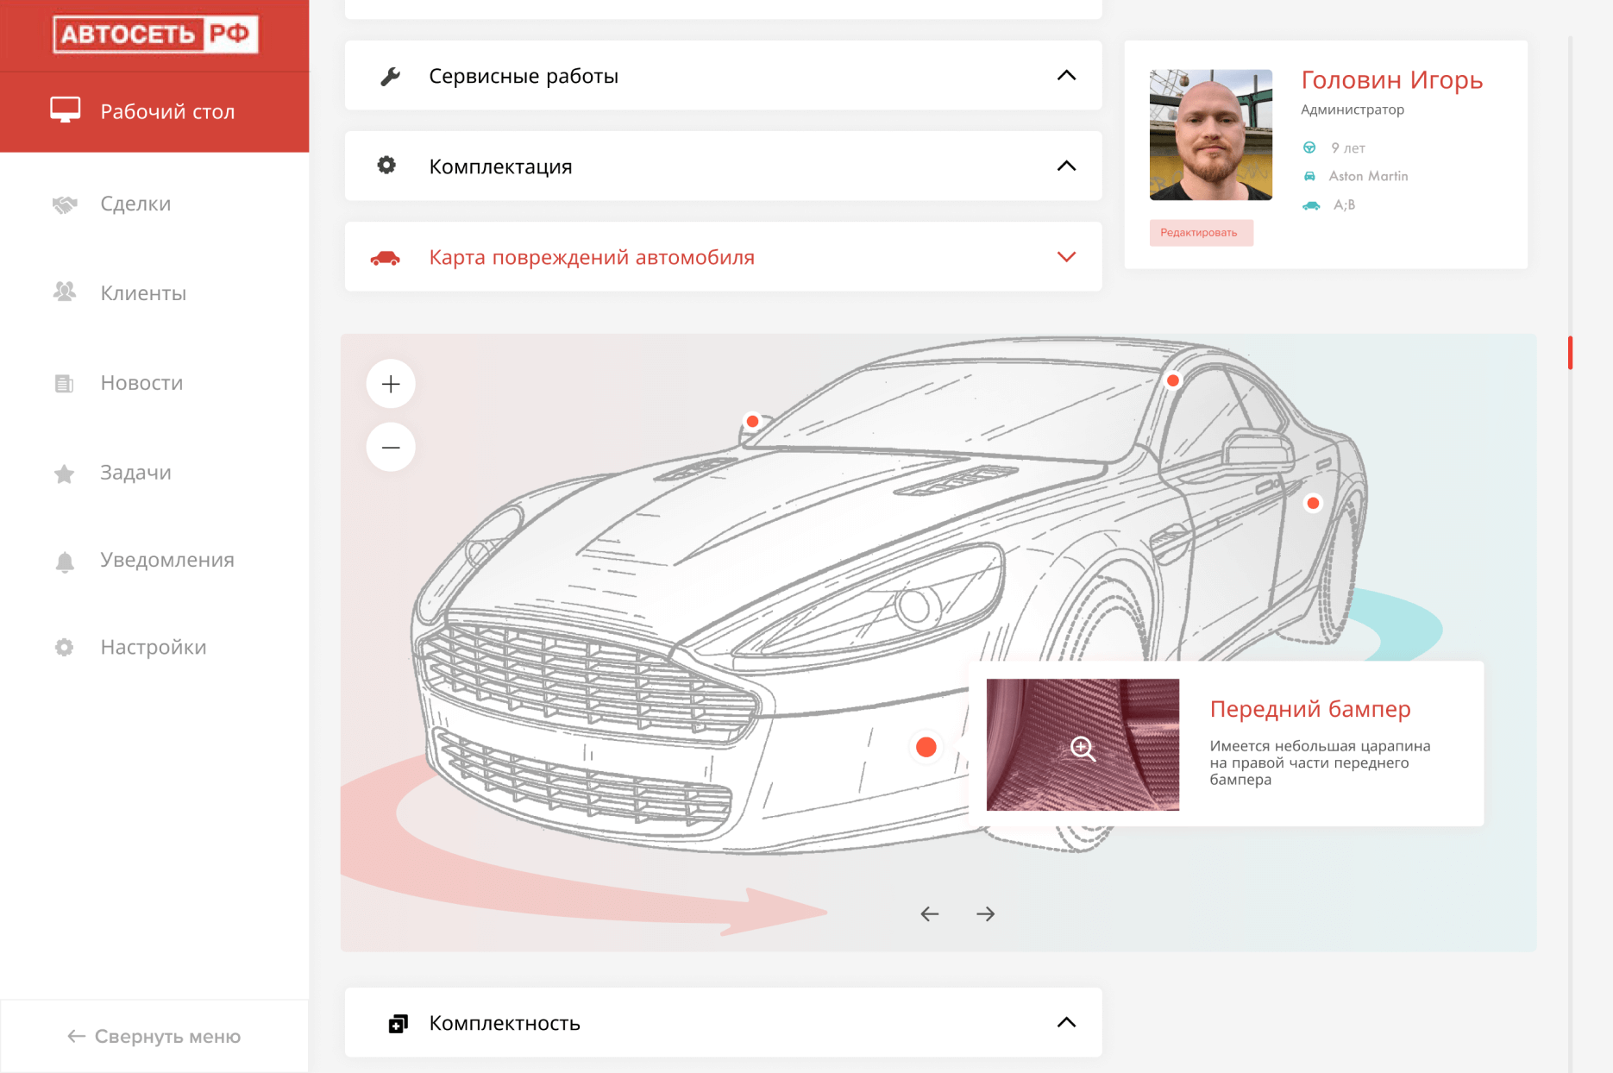Open Сделки in the sidebar
The height and width of the screenshot is (1073, 1613).
pyautogui.click(x=135, y=204)
